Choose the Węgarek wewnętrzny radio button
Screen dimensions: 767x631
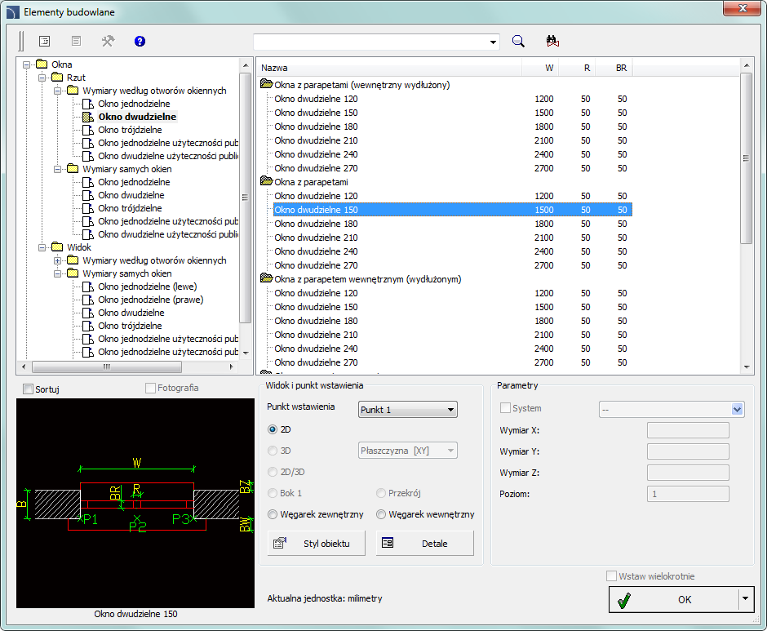pyautogui.click(x=381, y=514)
